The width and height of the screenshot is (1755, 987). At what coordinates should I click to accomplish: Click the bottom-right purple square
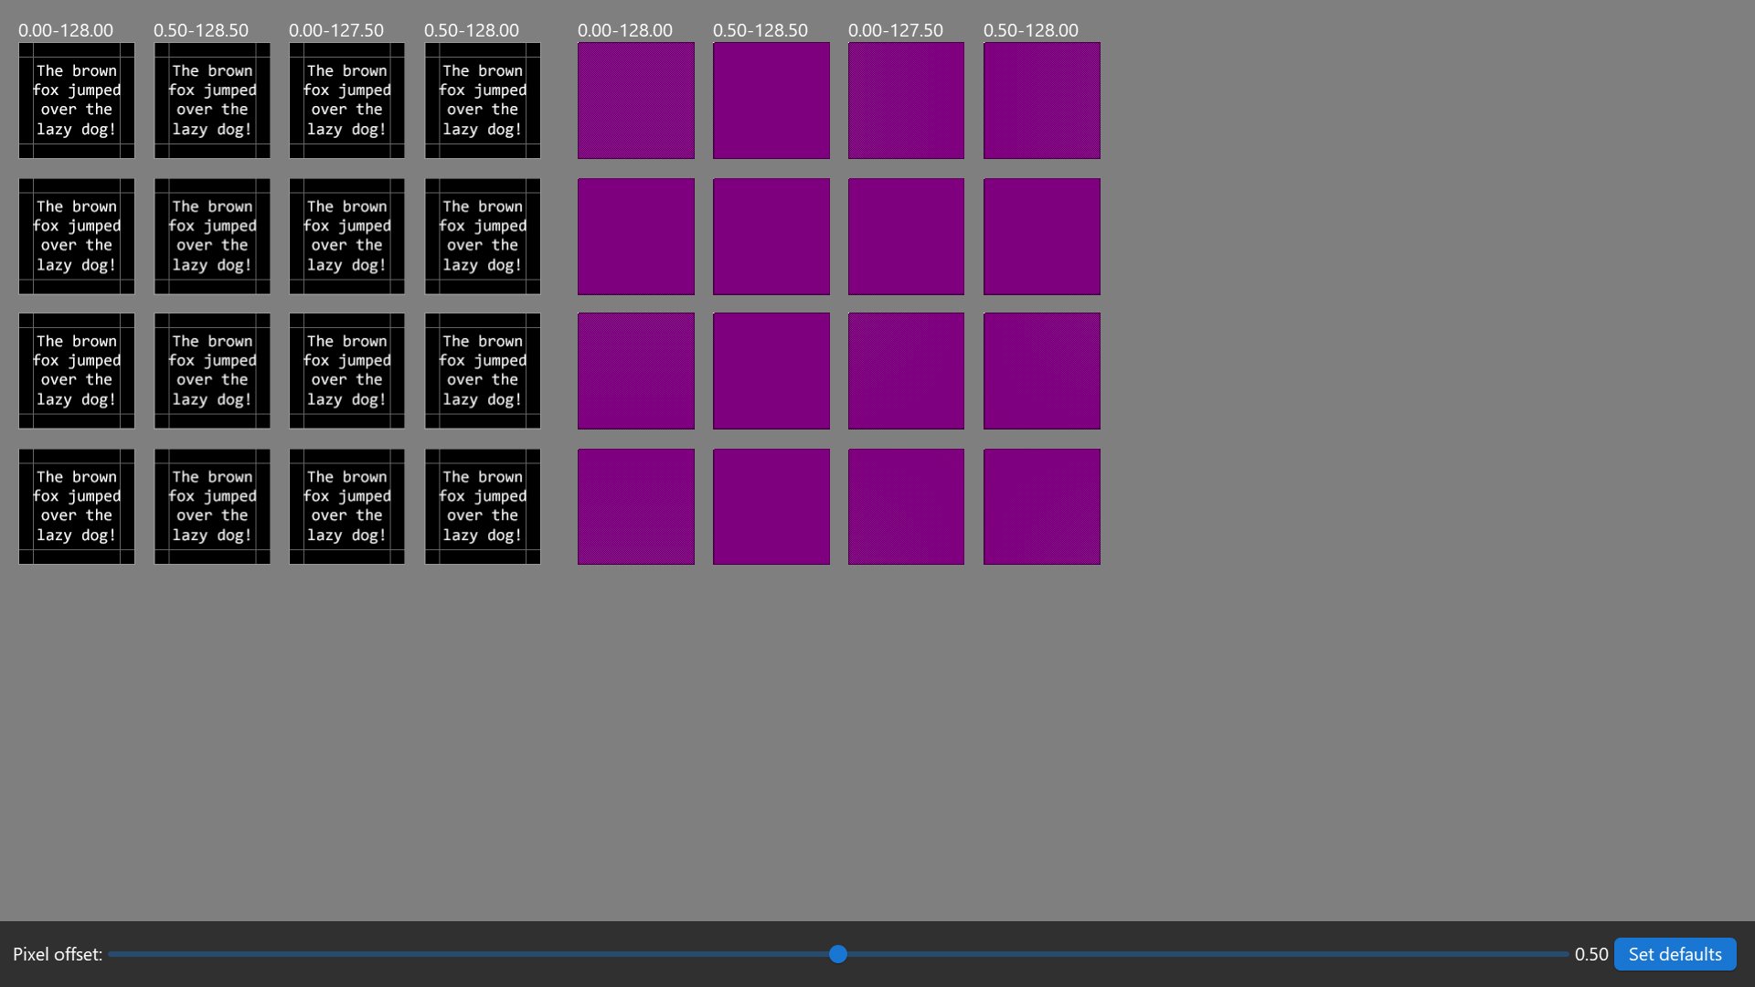point(1042,506)
